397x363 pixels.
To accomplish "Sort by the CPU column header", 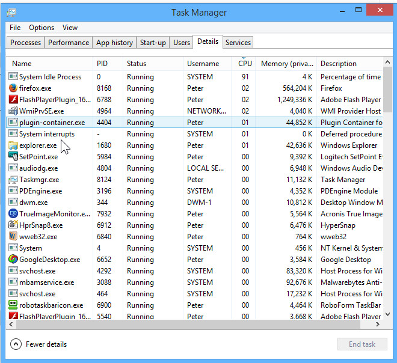I will [x=244, y=64].
